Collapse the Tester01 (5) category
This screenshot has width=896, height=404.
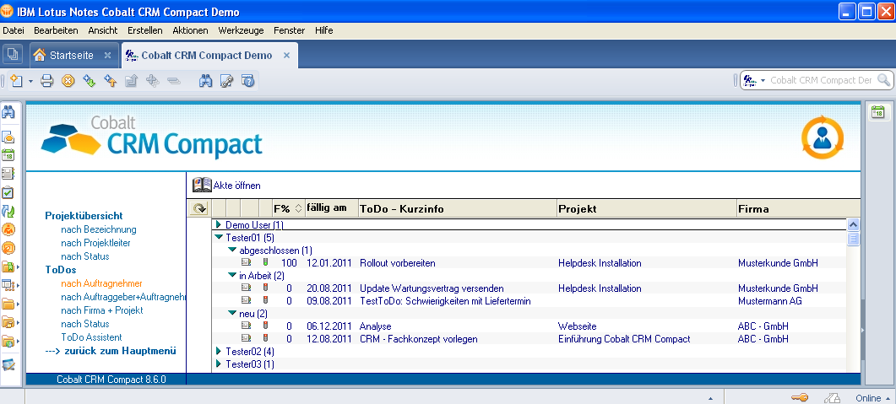click(218, 236)
